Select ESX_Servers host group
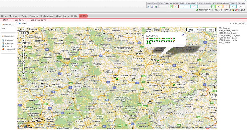 point(224,28)
